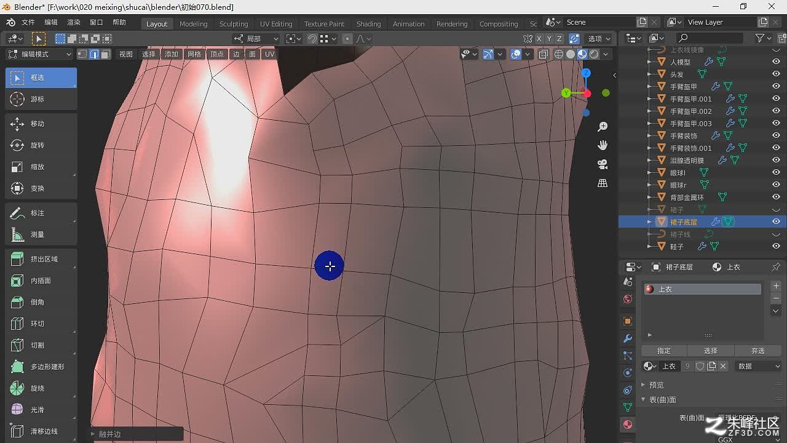Click the 指定 assign button
787x443 pixels.
click(664, 351)
